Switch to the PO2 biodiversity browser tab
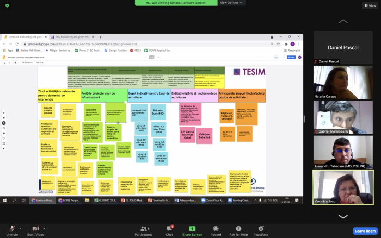381x238 pixels. click(x=72, y=37)
